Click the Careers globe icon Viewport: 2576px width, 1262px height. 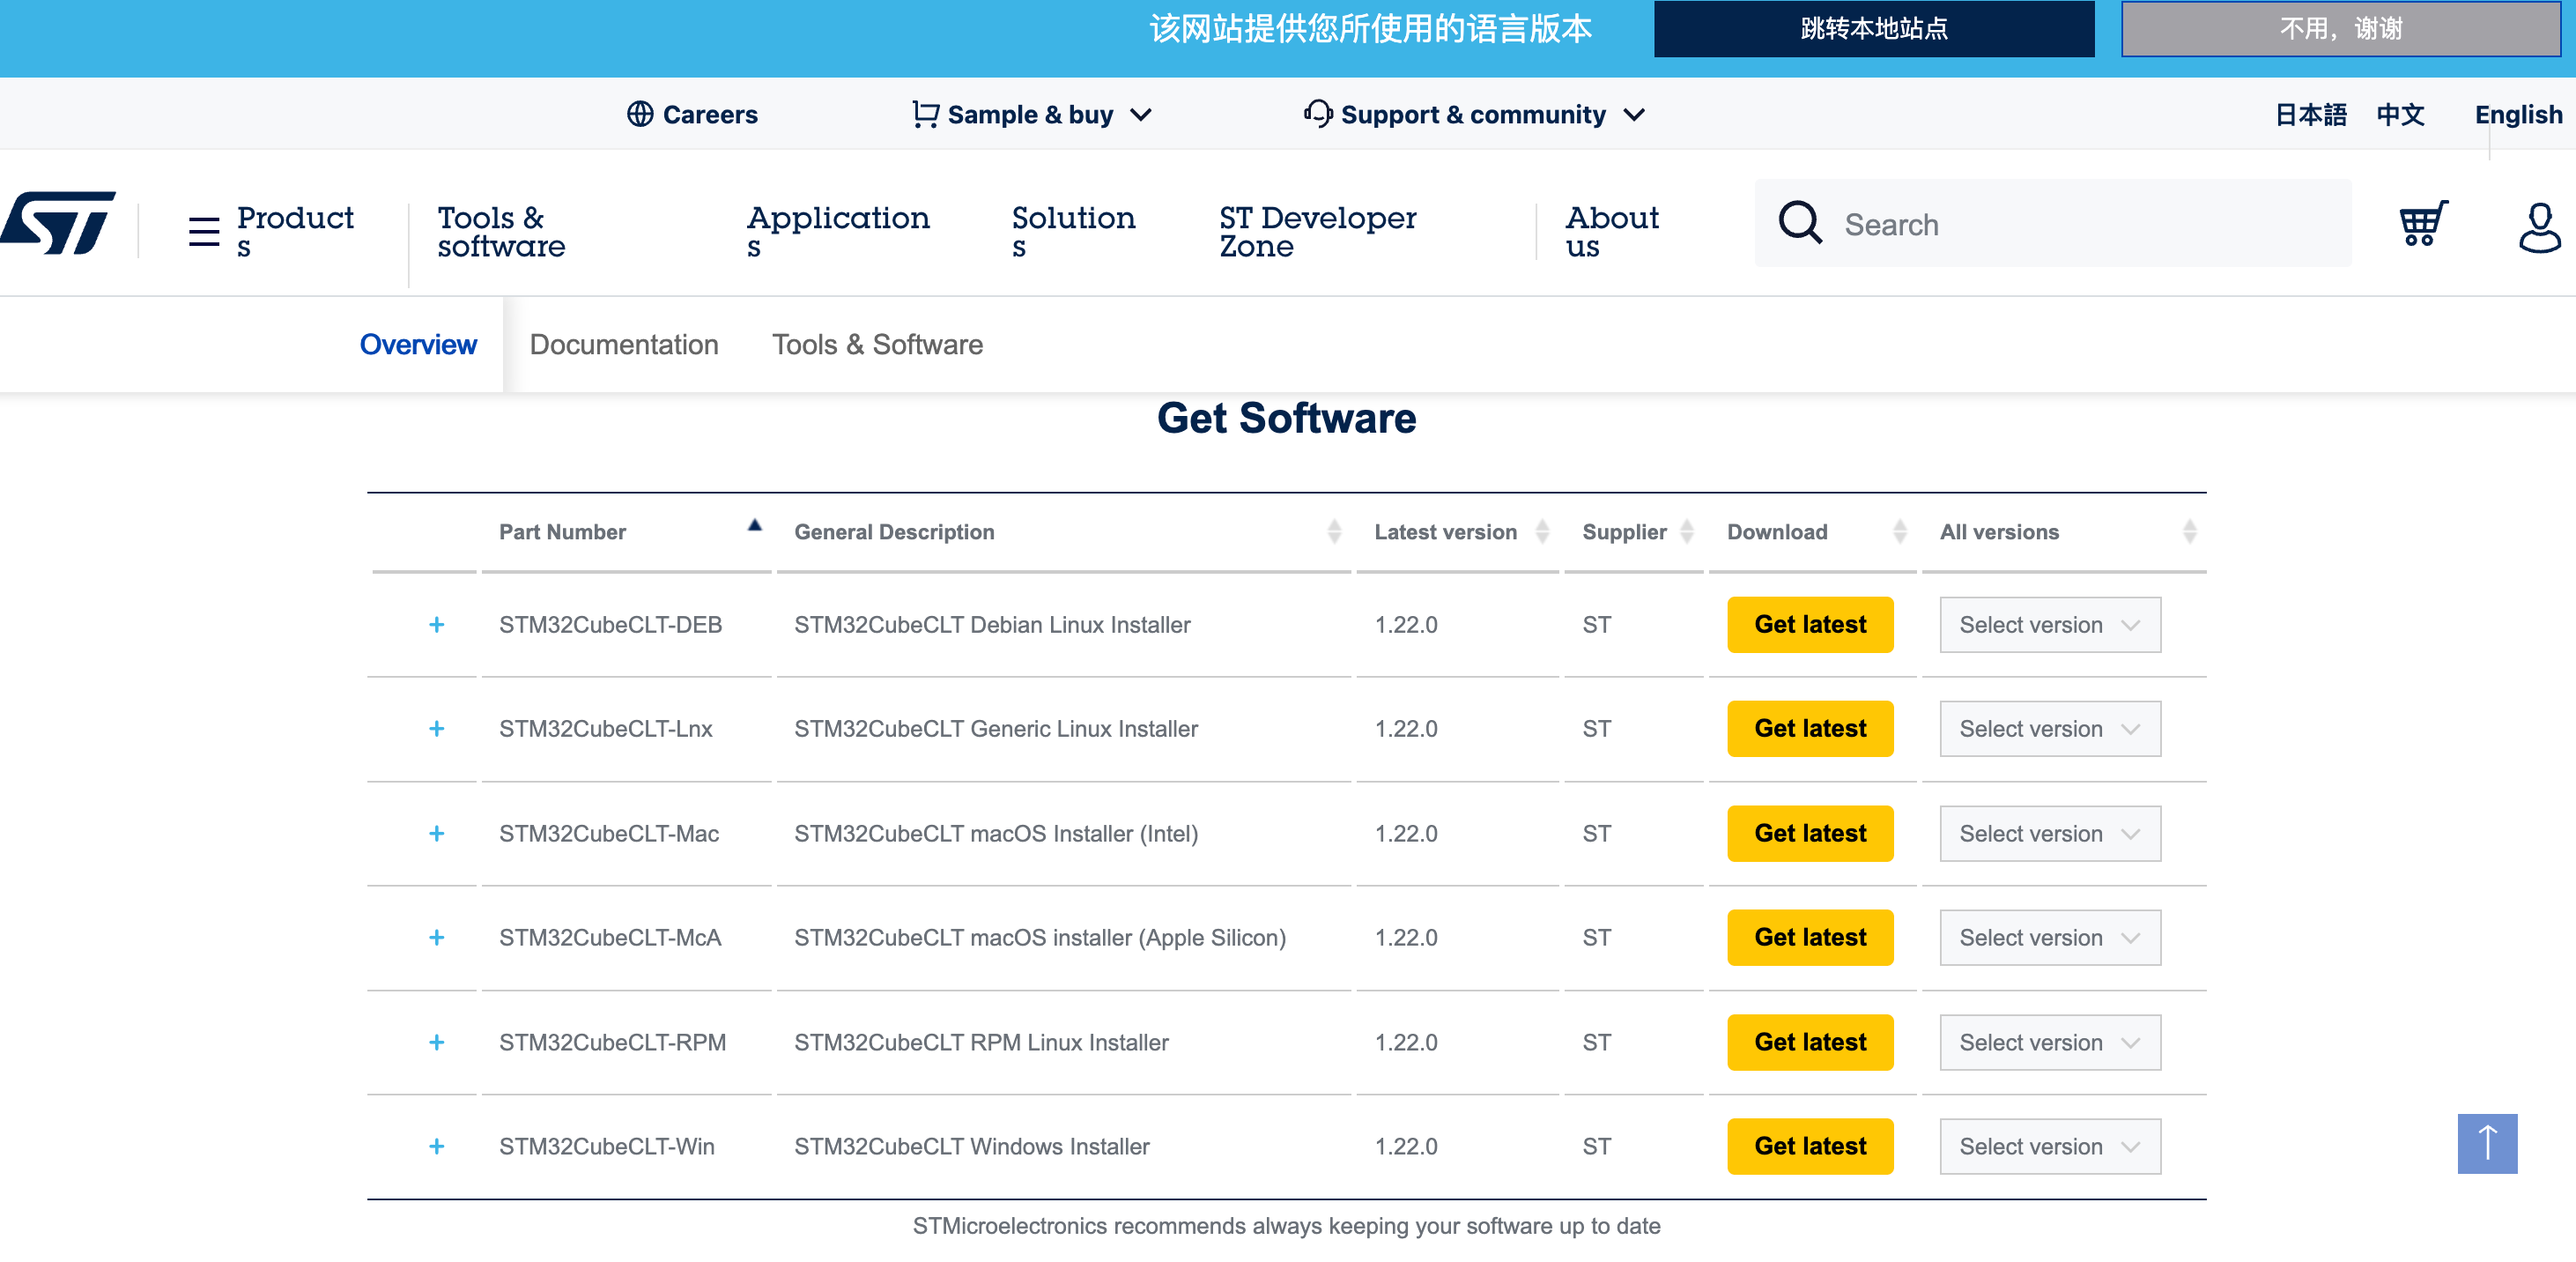tap(640, 114)
